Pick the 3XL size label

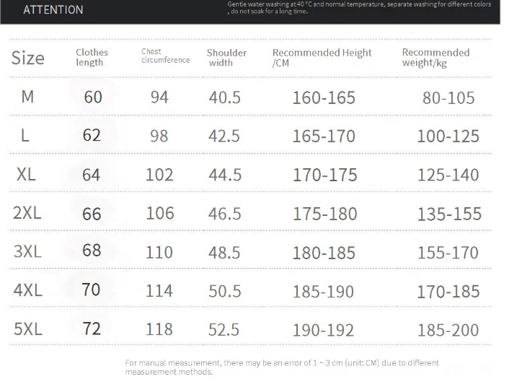coord(27,251)
